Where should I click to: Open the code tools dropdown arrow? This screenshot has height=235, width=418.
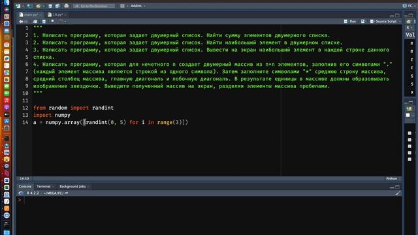point(65,22)
